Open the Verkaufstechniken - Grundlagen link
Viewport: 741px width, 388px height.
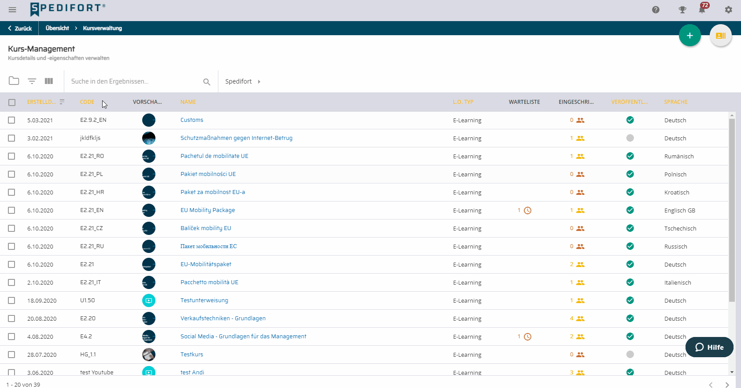pyautogui.click(x=223, y=318)
